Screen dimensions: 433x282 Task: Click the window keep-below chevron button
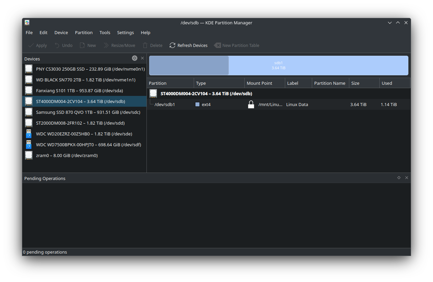[390, 23]
